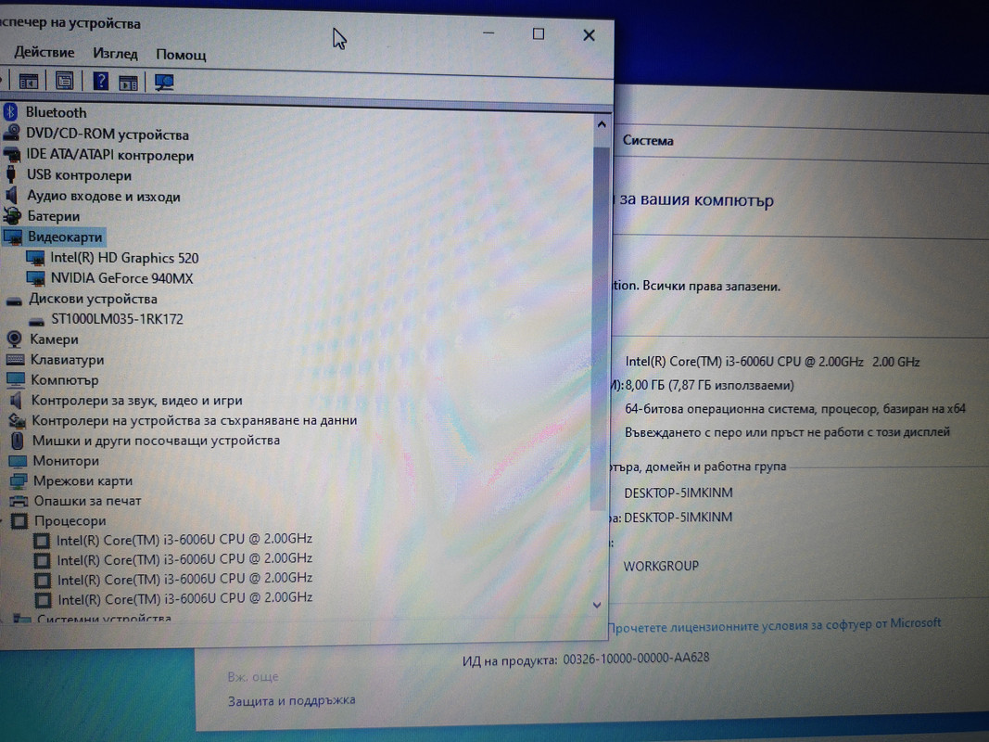Click the Контролери за звук, видео и игри icon

17,400
